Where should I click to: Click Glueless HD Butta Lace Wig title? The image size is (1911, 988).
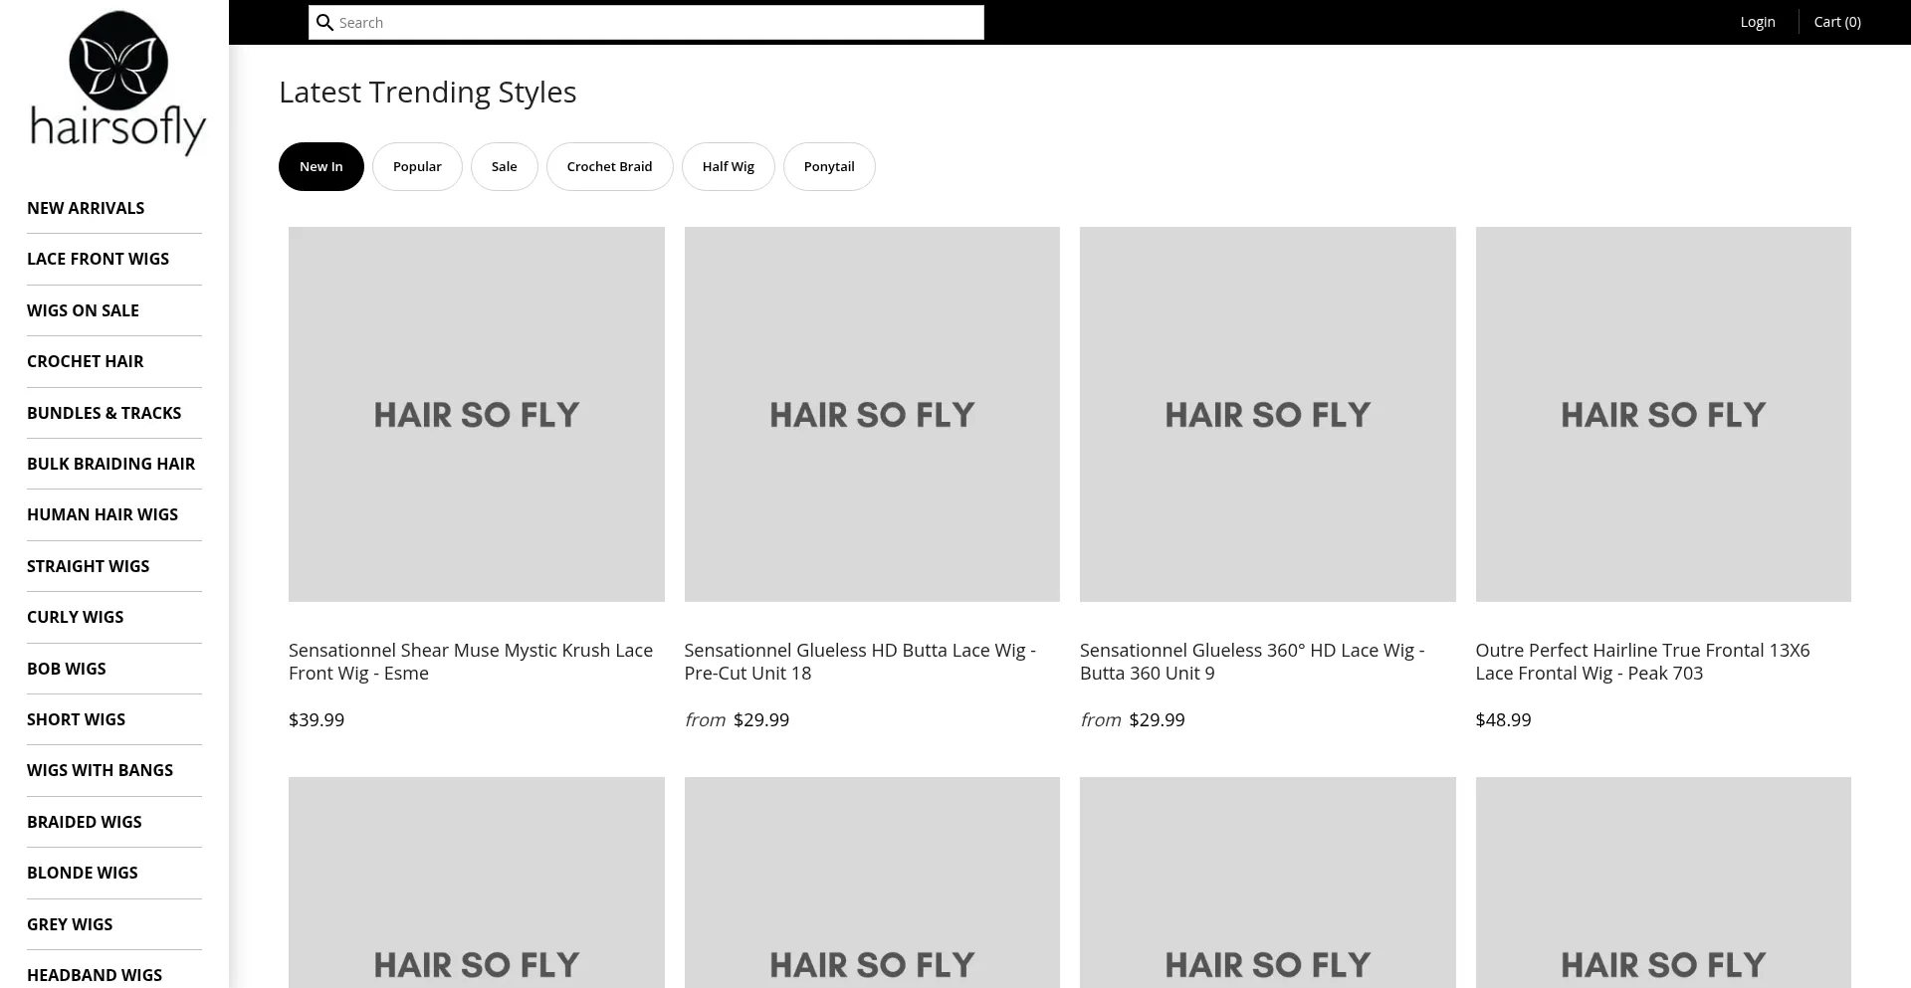pyautogui.click(x=860, y=662)
